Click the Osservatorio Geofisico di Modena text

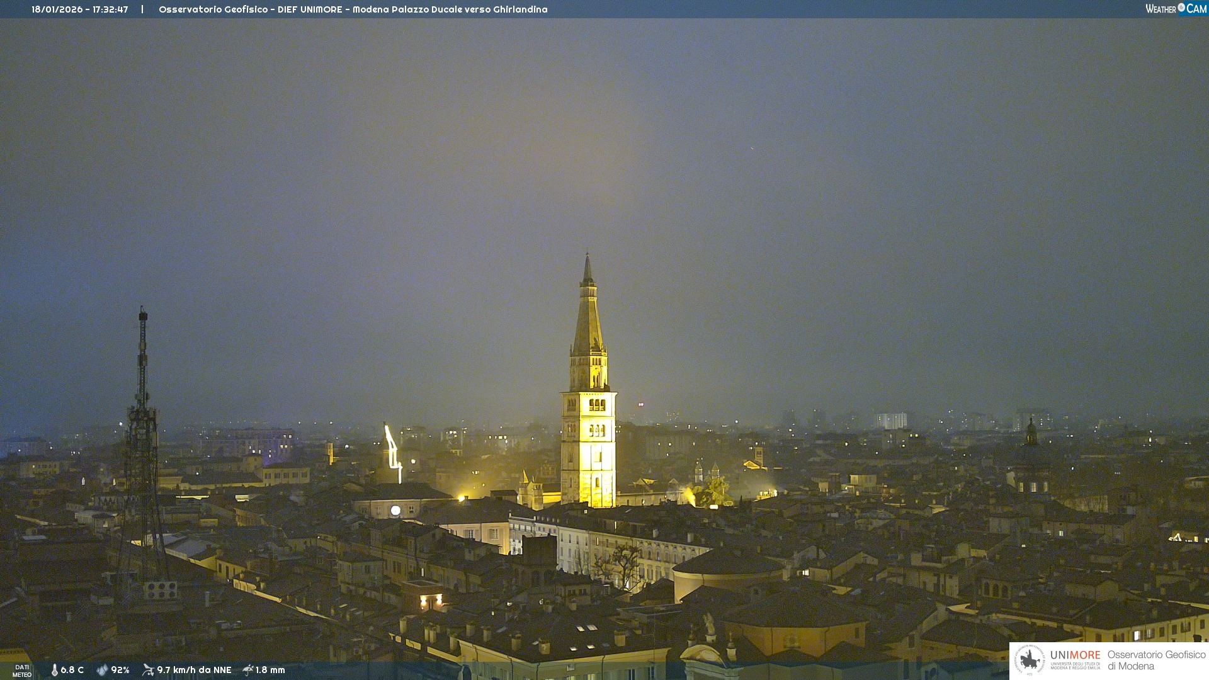pyautogui.click(x=1156, y=660)
